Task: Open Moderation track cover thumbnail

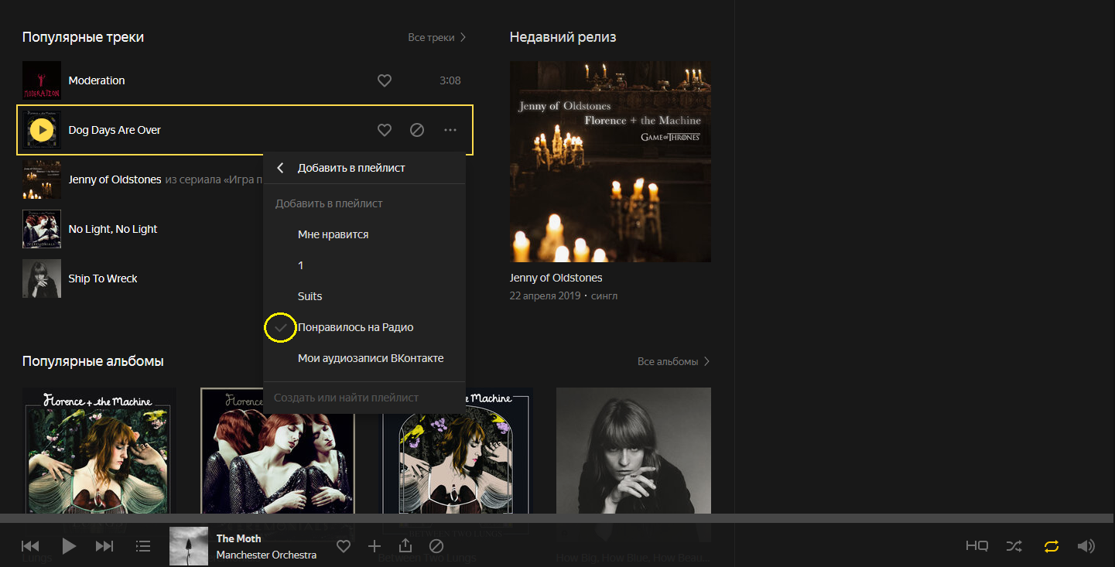Action: [x=42, y=80]
